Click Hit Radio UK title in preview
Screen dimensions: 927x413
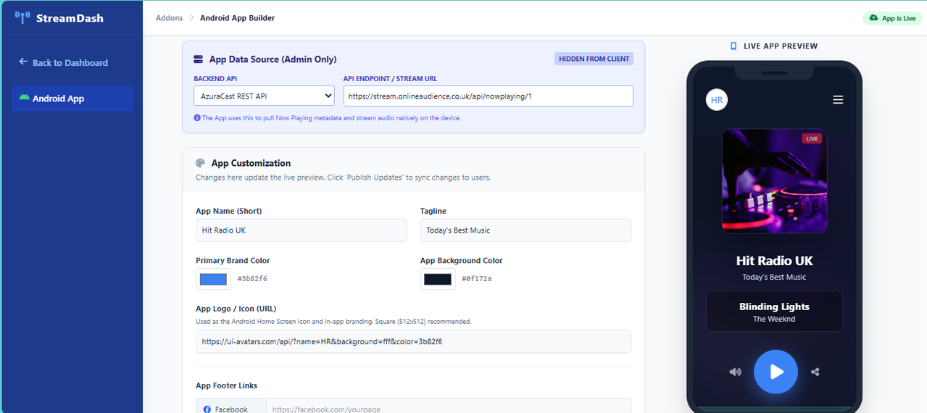tap(775, 261)
